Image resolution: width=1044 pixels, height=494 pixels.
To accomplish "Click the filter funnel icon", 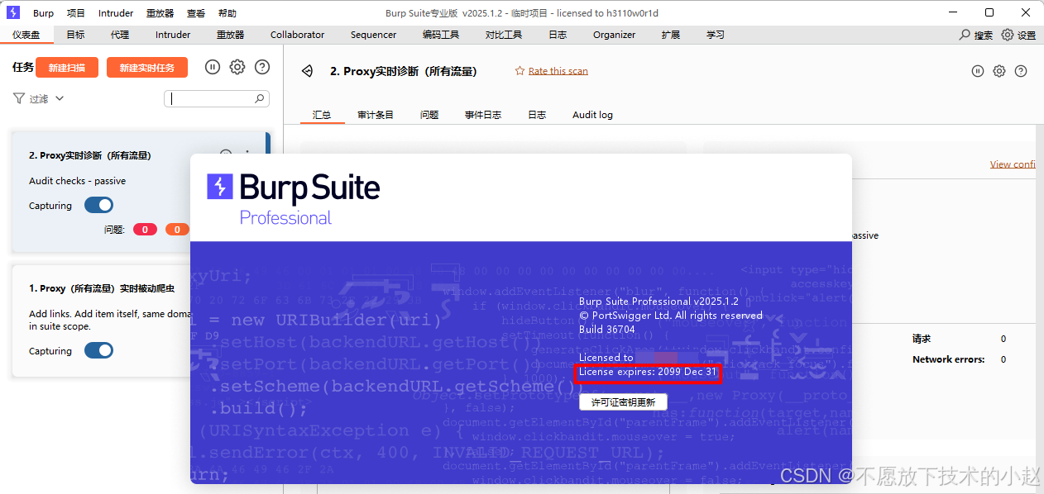I will (19, 98).
